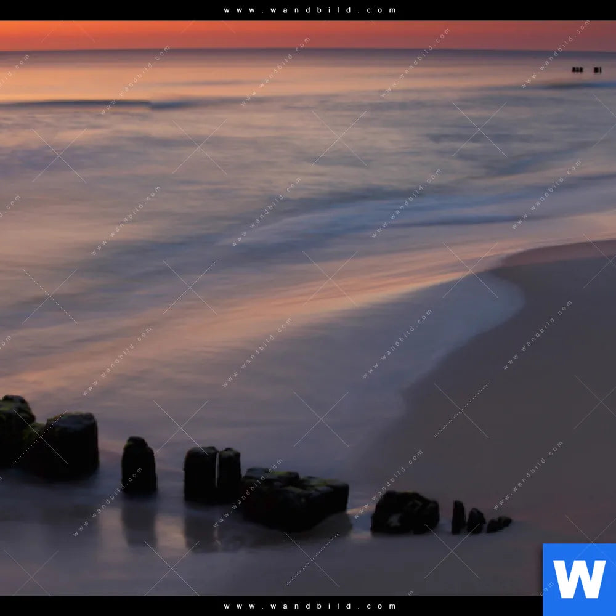Click the small stones at row's right end
616x616 pixels.
click(480, 521)
